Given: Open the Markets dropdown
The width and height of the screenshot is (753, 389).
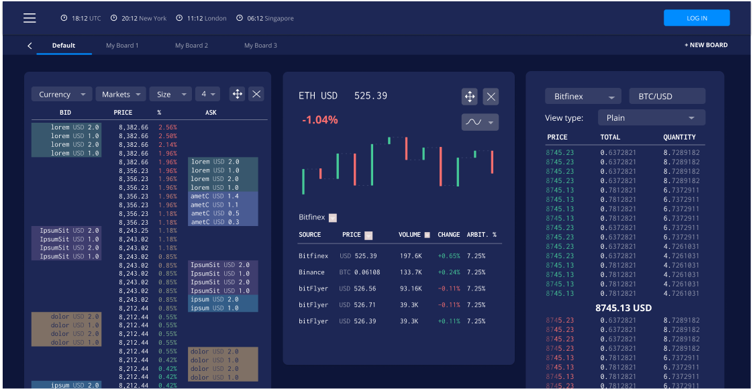Looking at the screenshot, I should (121, 95).
